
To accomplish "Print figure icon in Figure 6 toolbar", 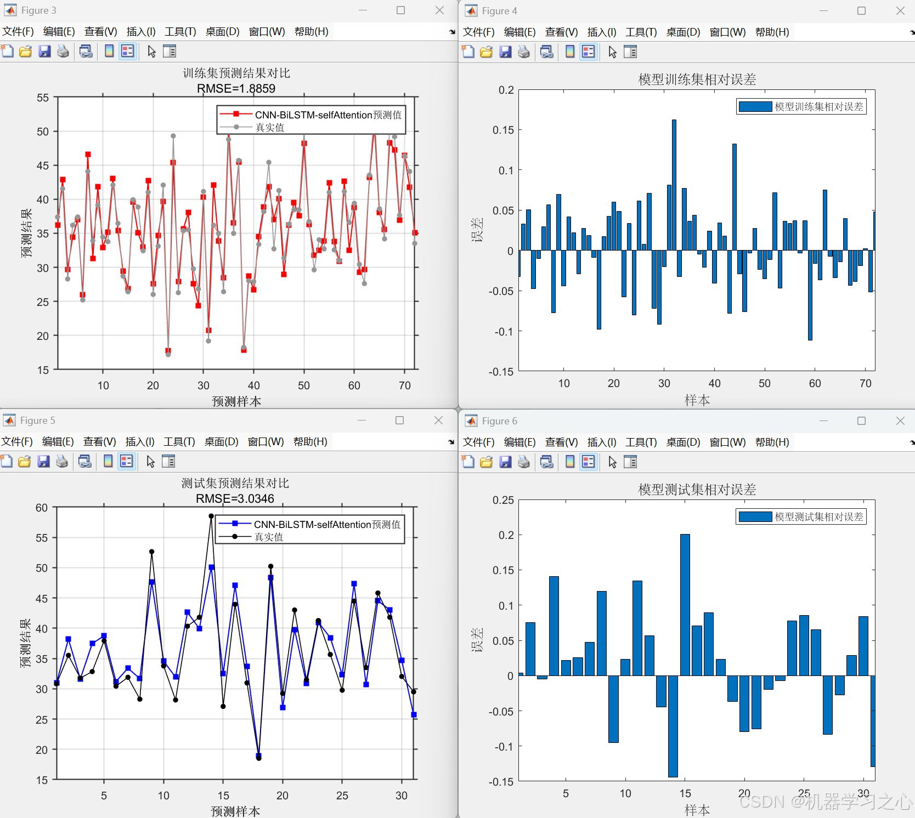I will 524,462.
